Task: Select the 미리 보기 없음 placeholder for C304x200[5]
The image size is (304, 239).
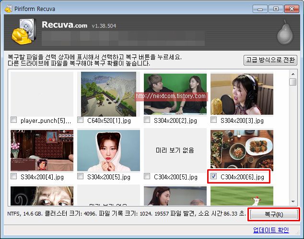Action: (175, 151)
